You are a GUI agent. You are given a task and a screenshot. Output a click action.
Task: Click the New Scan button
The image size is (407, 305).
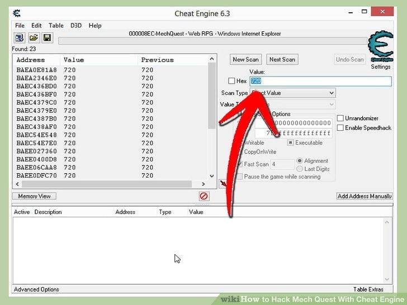(245, 59)
